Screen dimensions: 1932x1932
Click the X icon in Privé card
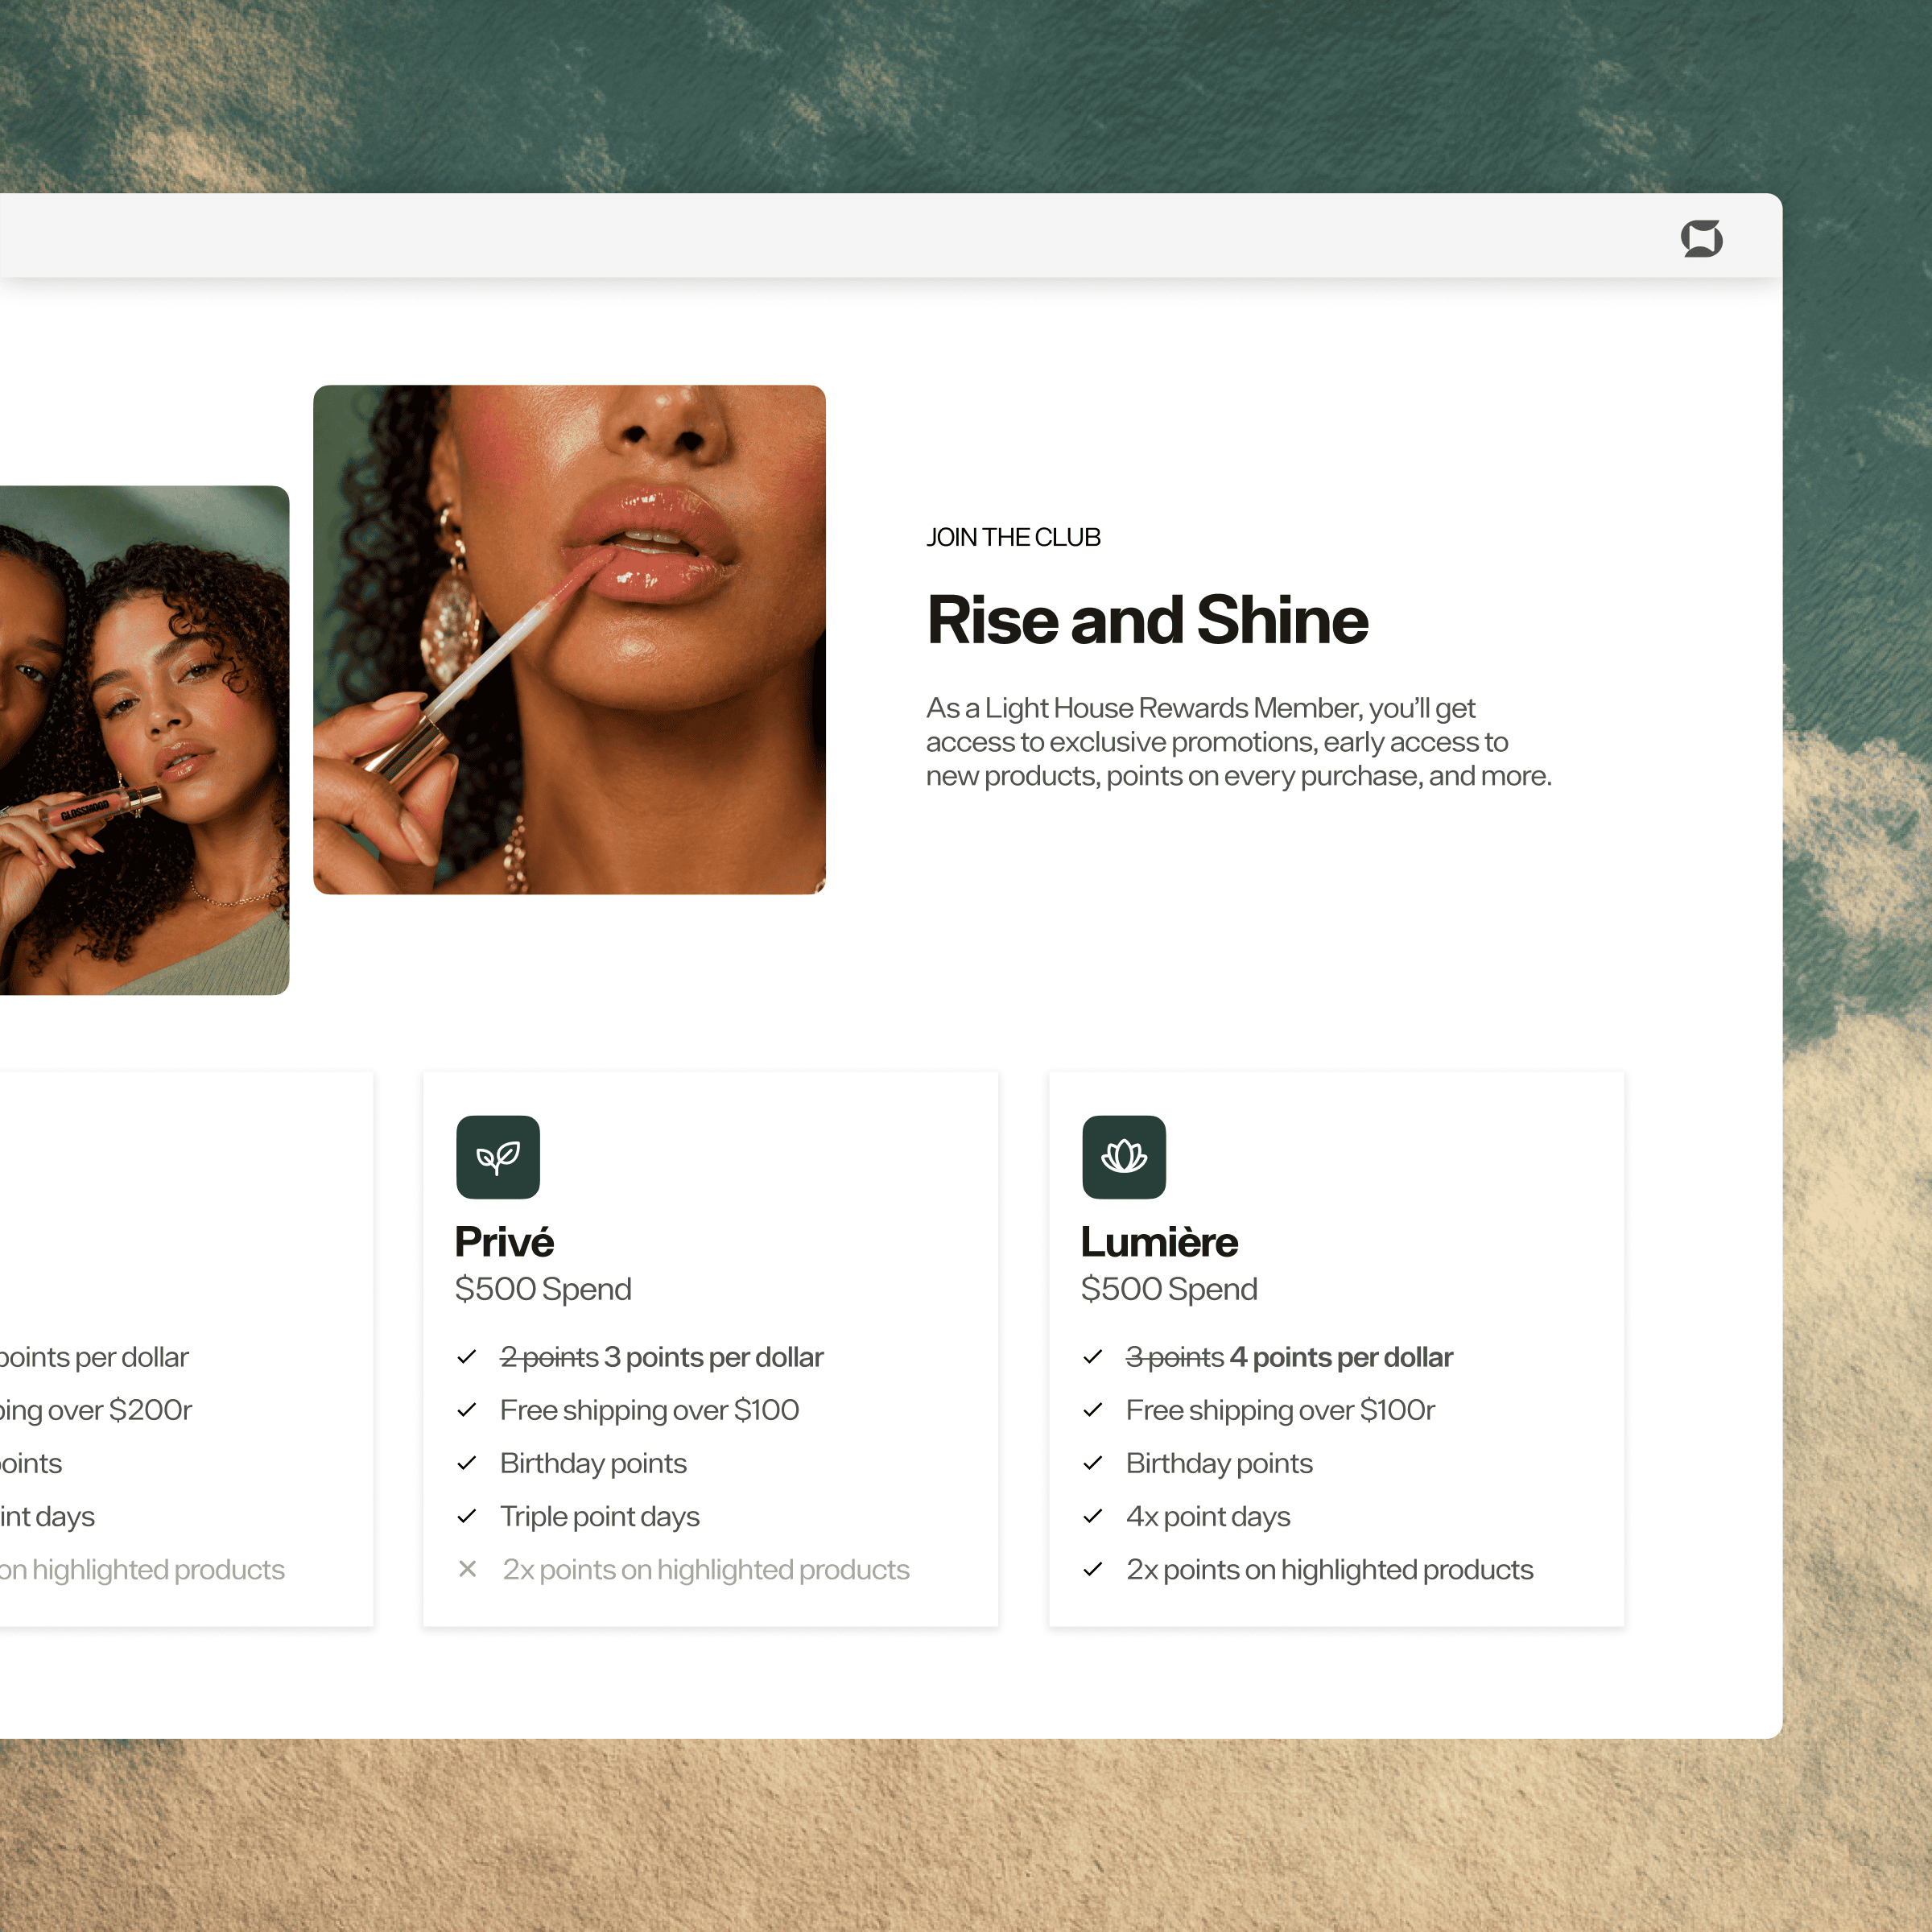[x=467, y=1569]
